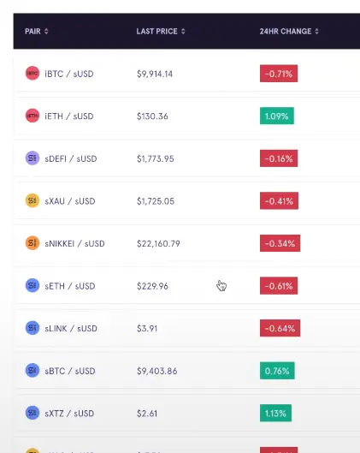
Task: Select the purple sDEFI token icon
Action: [32, 158]
